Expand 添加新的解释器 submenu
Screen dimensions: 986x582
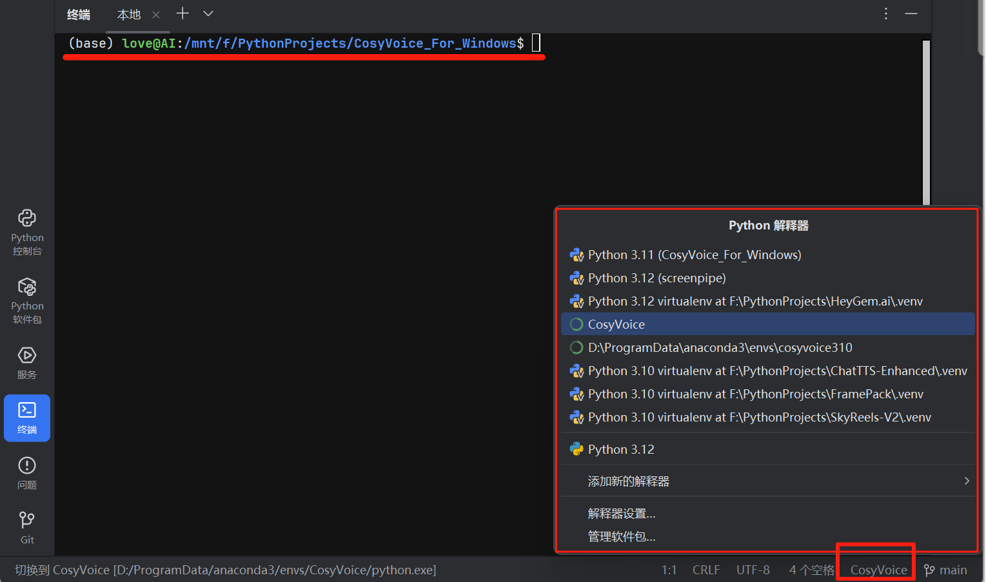(x=768, y=481)
